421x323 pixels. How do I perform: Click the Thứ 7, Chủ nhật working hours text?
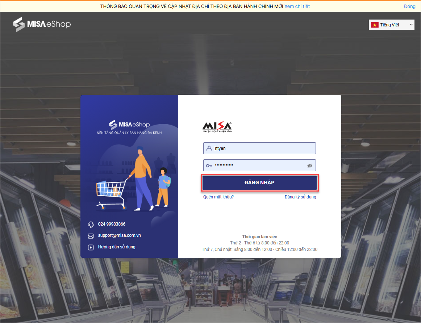[x=259, y=249]
